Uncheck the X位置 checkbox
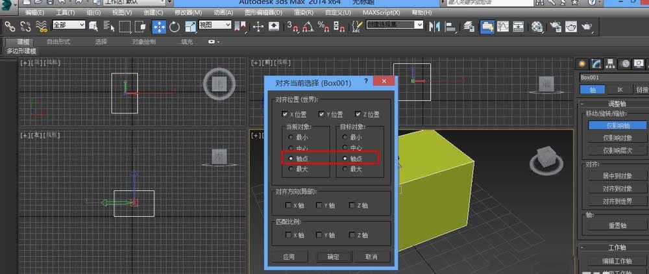 [284, 114]
